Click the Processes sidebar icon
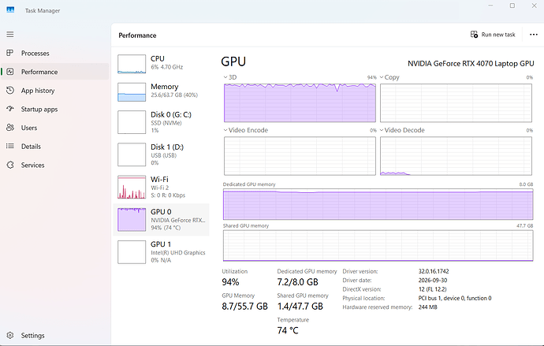The height and width of the screenshot is (346, 544). (x=10, y=53)
